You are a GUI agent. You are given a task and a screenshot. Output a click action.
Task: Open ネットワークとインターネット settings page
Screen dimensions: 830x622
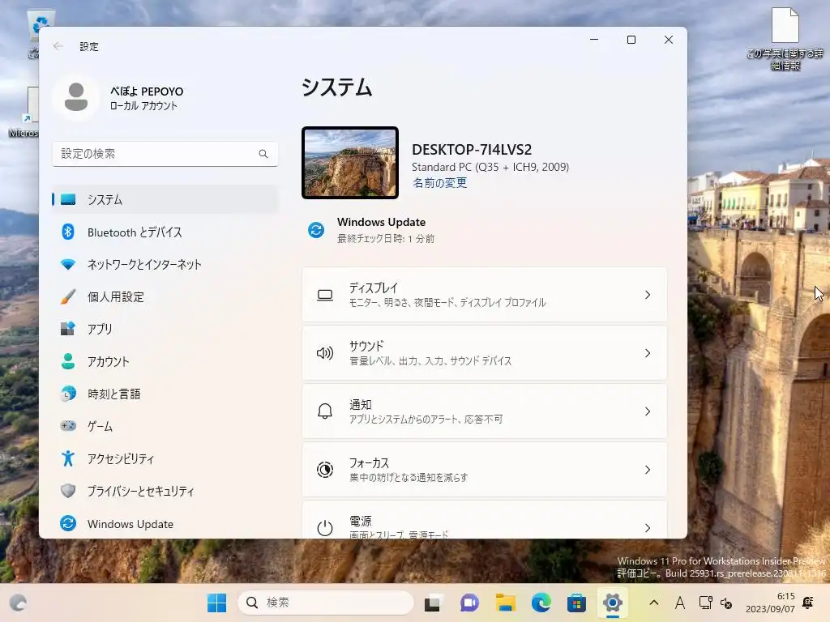coord(165,264)
